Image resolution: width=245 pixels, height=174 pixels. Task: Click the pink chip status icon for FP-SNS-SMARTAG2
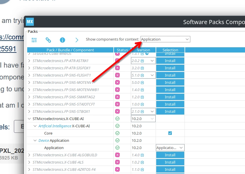[x=117, y=97]
